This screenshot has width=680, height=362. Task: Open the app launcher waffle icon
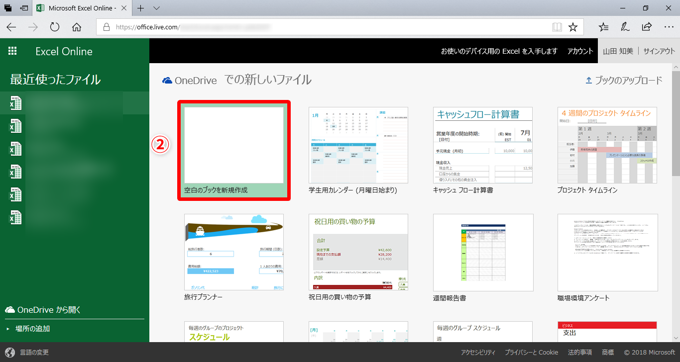click(x=12, y=51)
